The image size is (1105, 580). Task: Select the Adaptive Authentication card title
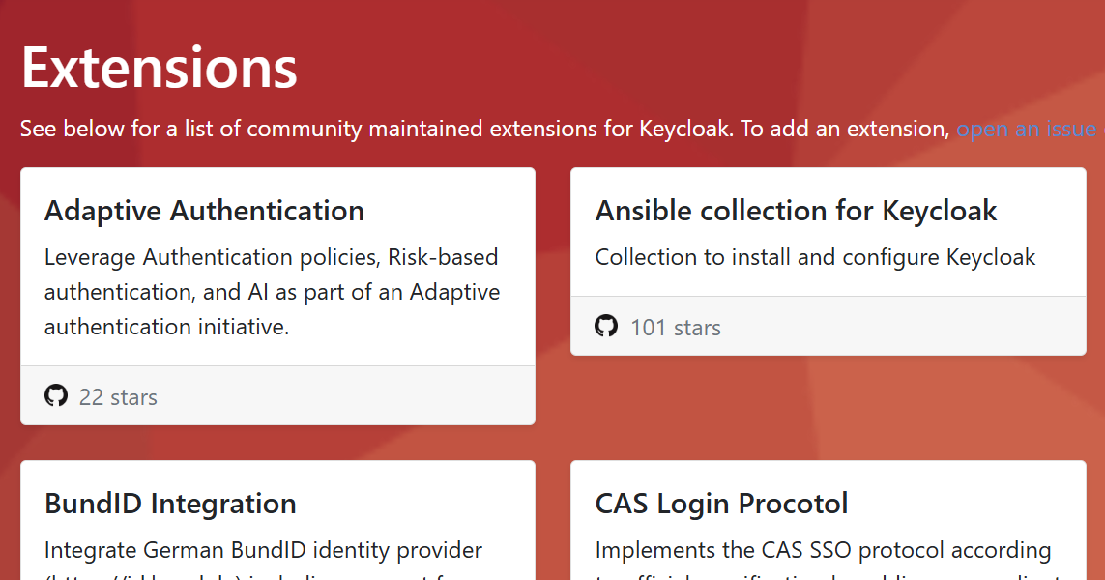[205, 211]
